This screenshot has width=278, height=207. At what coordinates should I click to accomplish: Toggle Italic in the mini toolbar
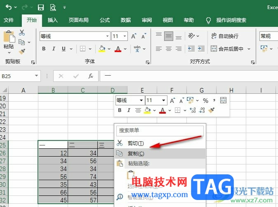click(129, 110)
